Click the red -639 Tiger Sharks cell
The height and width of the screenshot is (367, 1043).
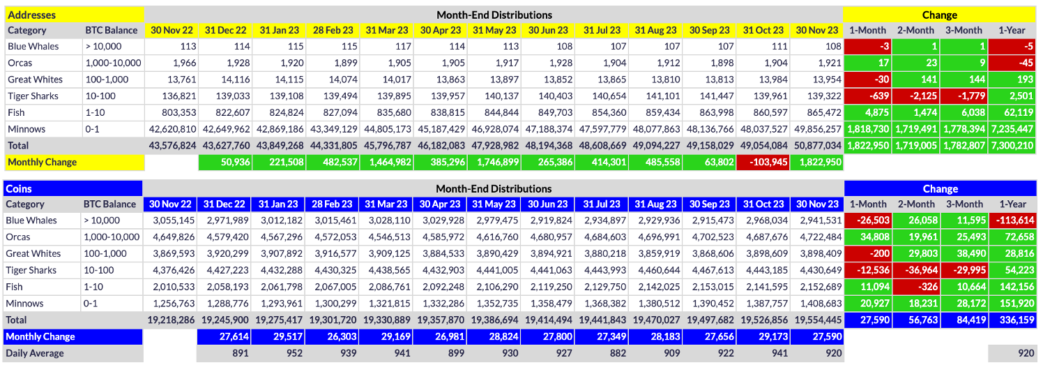tap(867, 96)
